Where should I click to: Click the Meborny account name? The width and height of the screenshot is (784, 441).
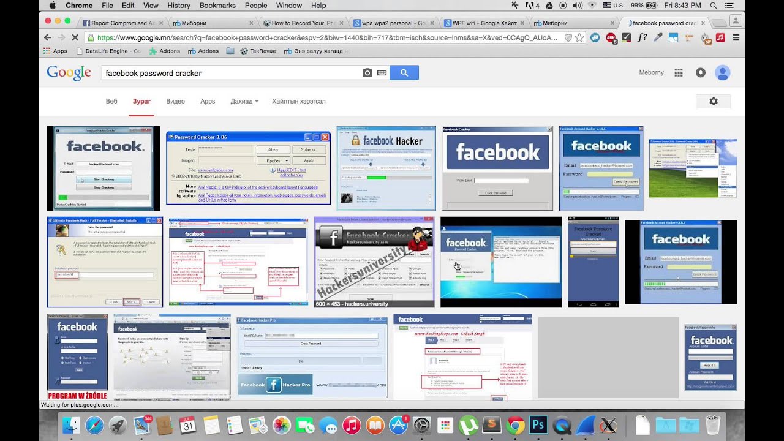[x=651, y=72]
